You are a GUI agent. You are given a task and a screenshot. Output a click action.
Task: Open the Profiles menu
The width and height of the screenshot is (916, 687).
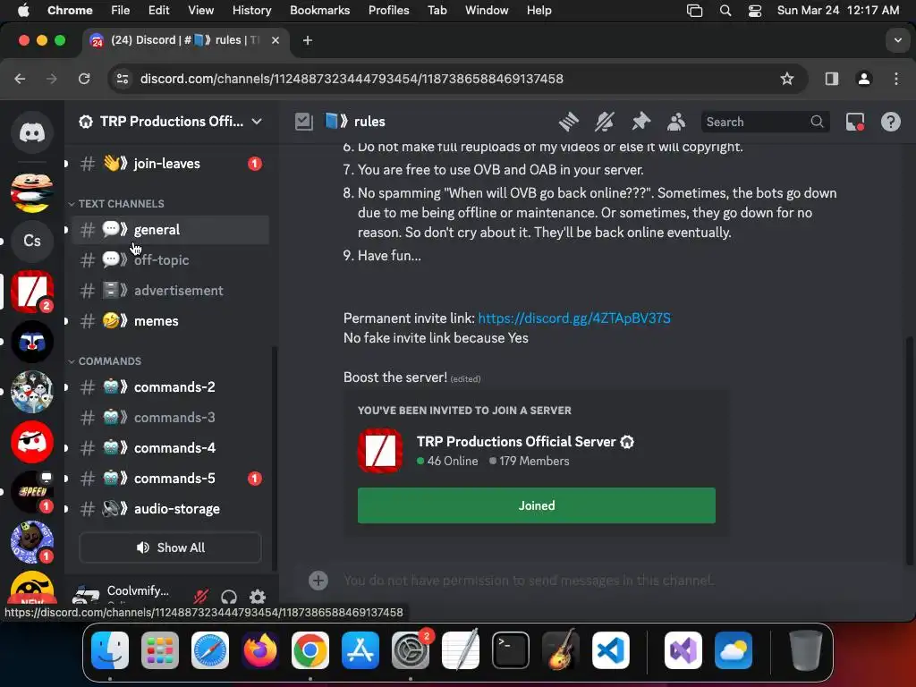388,10
